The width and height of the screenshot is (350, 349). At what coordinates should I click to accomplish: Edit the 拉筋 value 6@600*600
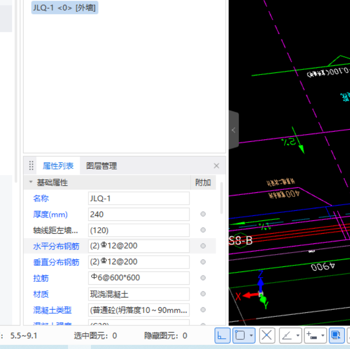pos(138,278)
